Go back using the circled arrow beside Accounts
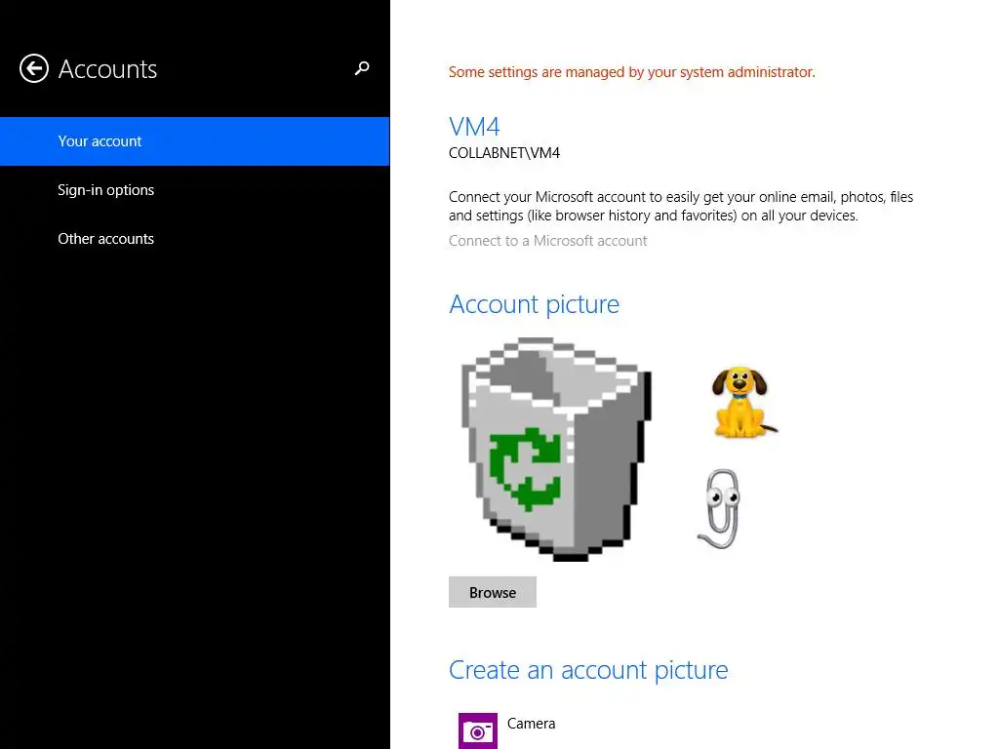 pyautogui.click(x=34, y=69)
